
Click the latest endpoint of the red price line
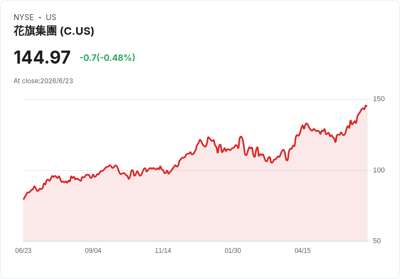click(366, 106)
